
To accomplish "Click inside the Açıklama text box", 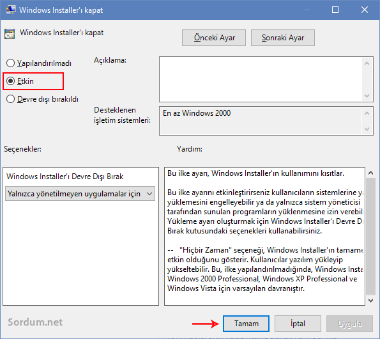I will [x=261, y=79].
